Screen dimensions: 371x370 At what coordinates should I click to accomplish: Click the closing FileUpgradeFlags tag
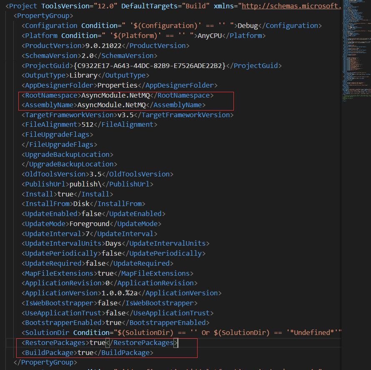tap(59, 145)
